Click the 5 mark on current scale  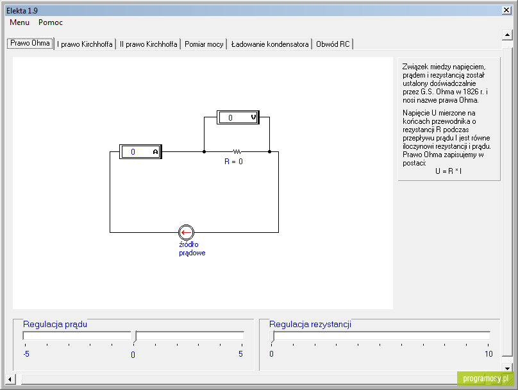[240, 354]
